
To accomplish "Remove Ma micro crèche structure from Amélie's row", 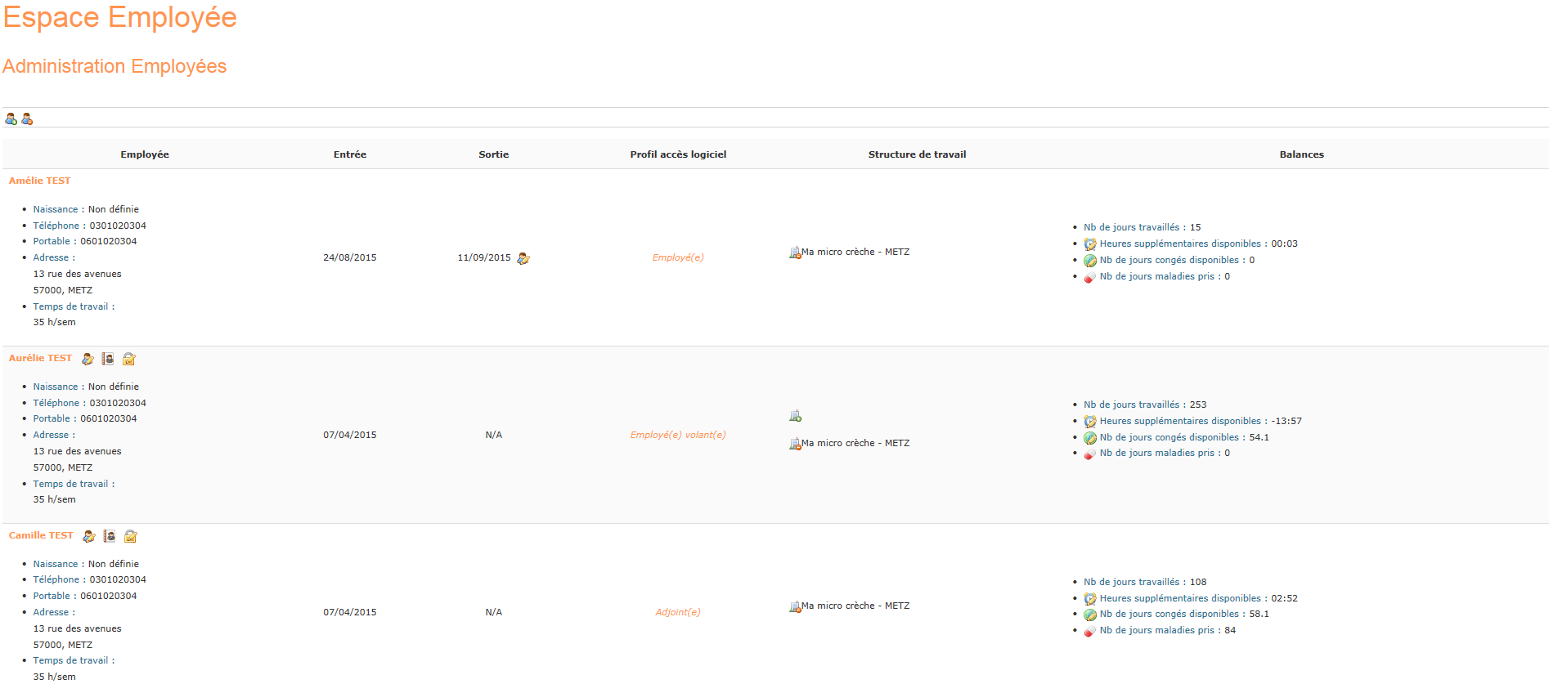I will 795,253.
